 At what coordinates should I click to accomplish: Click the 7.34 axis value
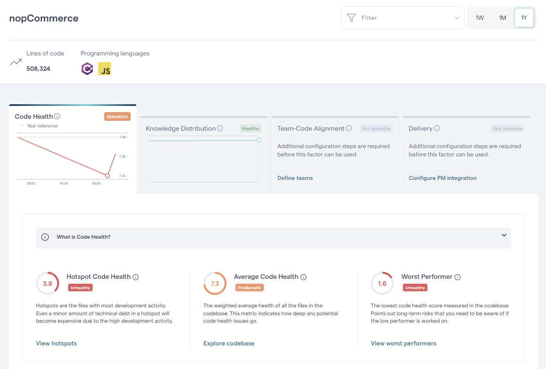[122, 176]
